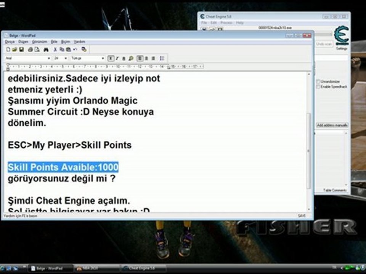Align text right
The height and width of the screenshot is (274, 366).
(x=153, y=58)
